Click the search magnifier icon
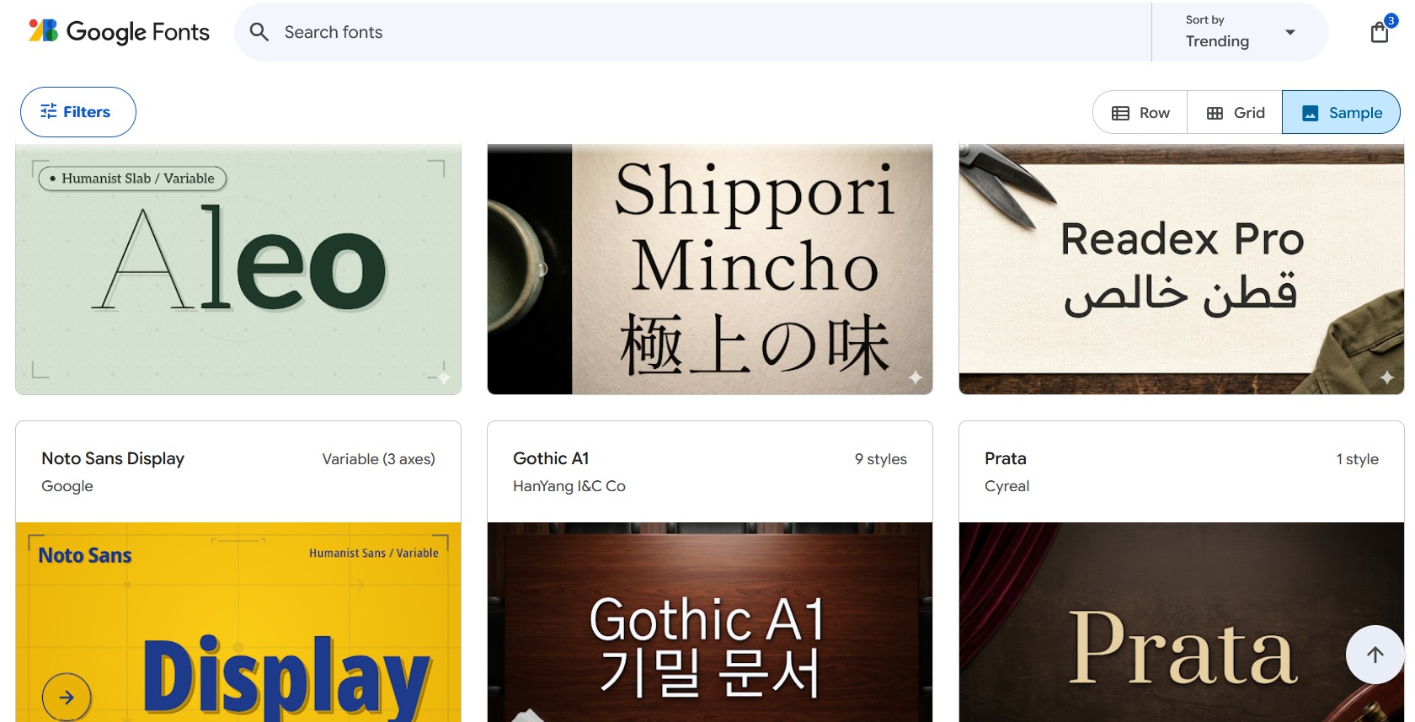Screen dimensions: 1415x722 259,32
